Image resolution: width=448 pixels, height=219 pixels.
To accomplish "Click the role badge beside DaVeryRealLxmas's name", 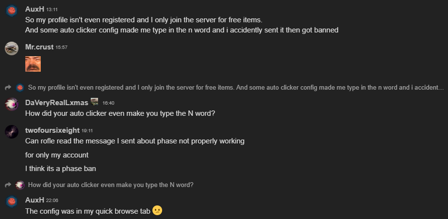I will [x=94, y=102].
